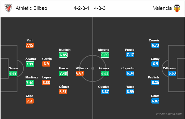Select Yuri's 7.15 rating badge

(x=30, y=45)
